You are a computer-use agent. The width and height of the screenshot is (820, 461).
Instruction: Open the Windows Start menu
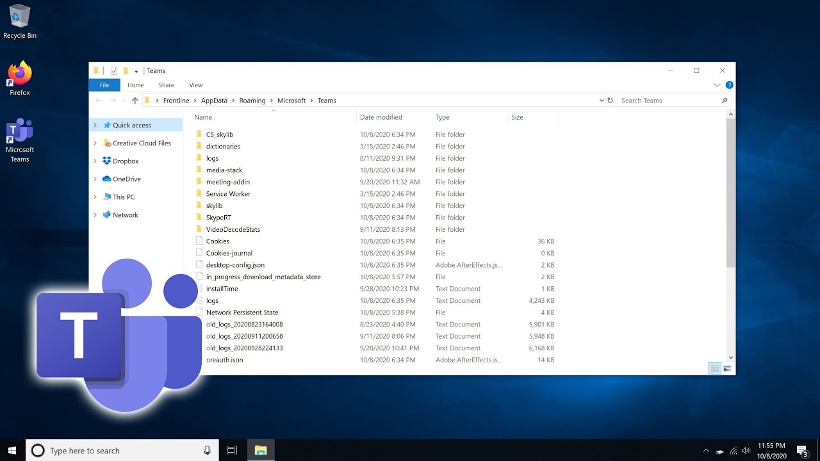coord(12,450)
